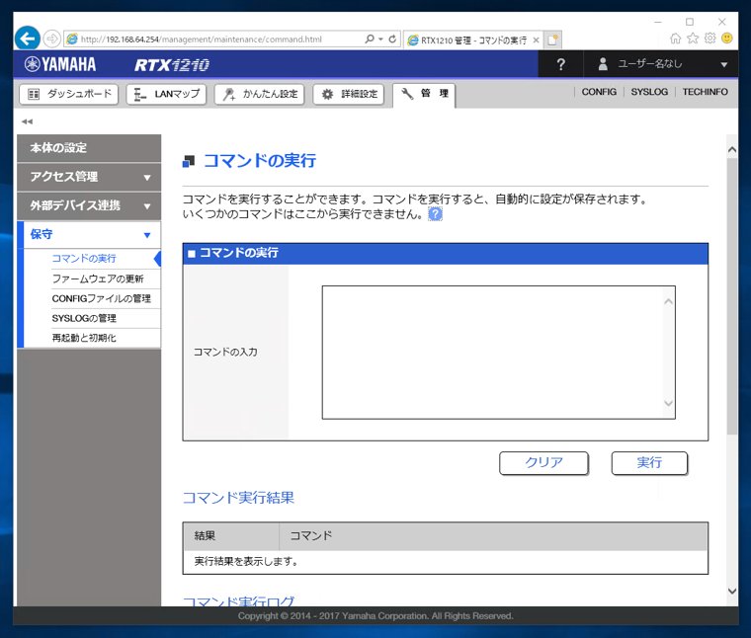751x638 pixels.
Task: Click the コマンド実行結果 heading
Action: coord(238,498)
